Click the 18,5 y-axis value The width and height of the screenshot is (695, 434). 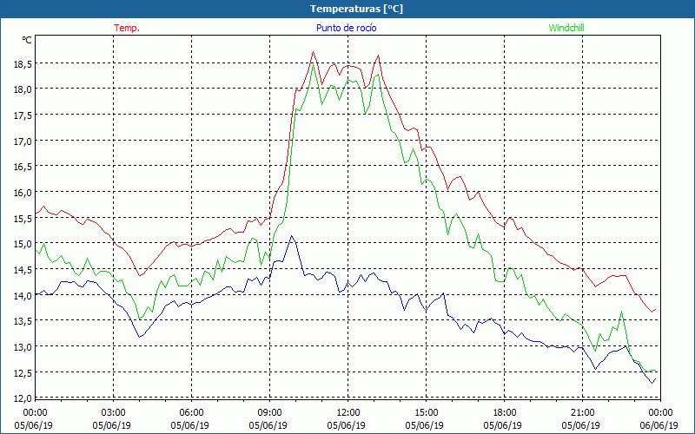click(23, 63)
